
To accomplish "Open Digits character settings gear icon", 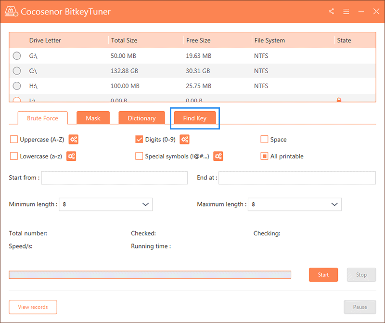I will (185, 140).
